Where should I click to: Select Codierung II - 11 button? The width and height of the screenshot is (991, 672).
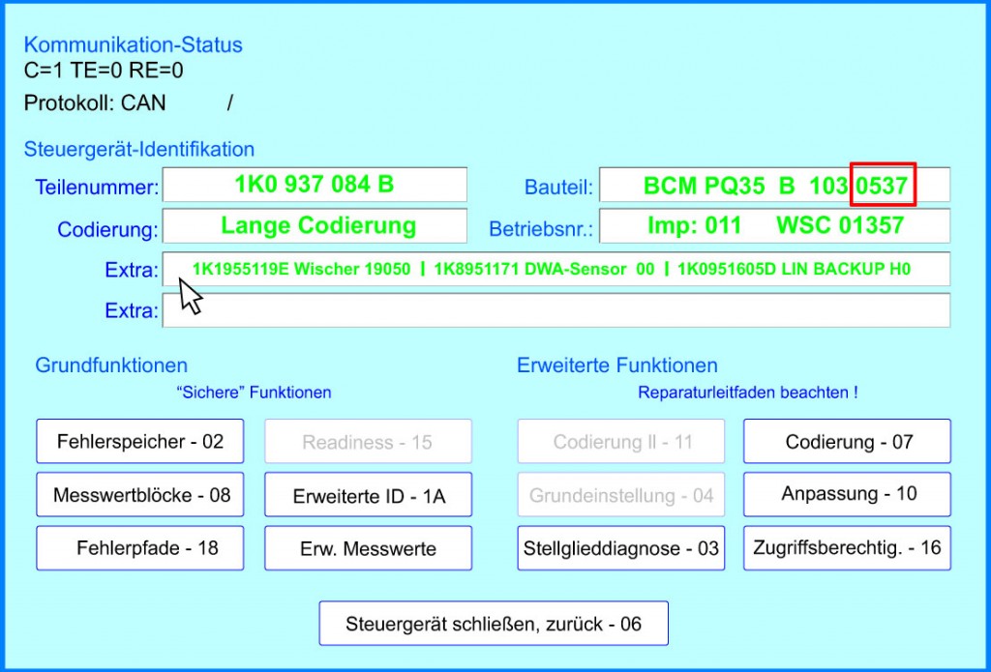pos(622,442)
